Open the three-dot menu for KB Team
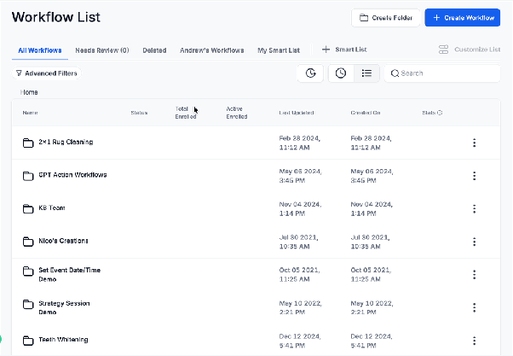513x356 pixels. (x=474, y=209)
